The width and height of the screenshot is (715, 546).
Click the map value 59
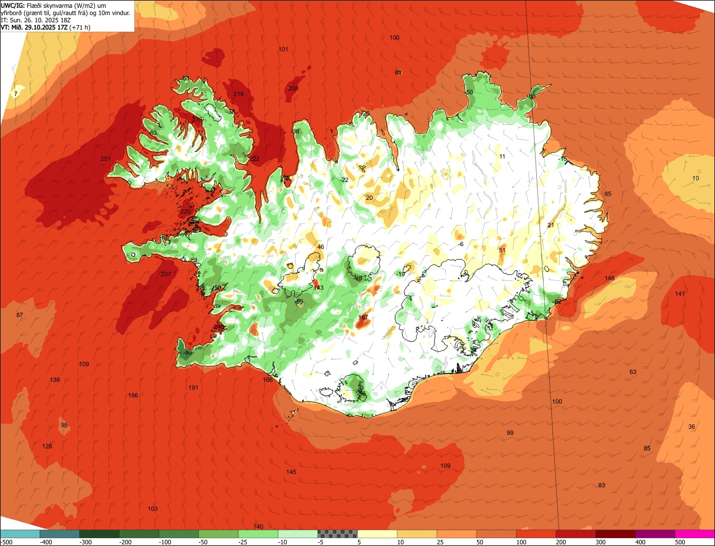pos(300,301)
